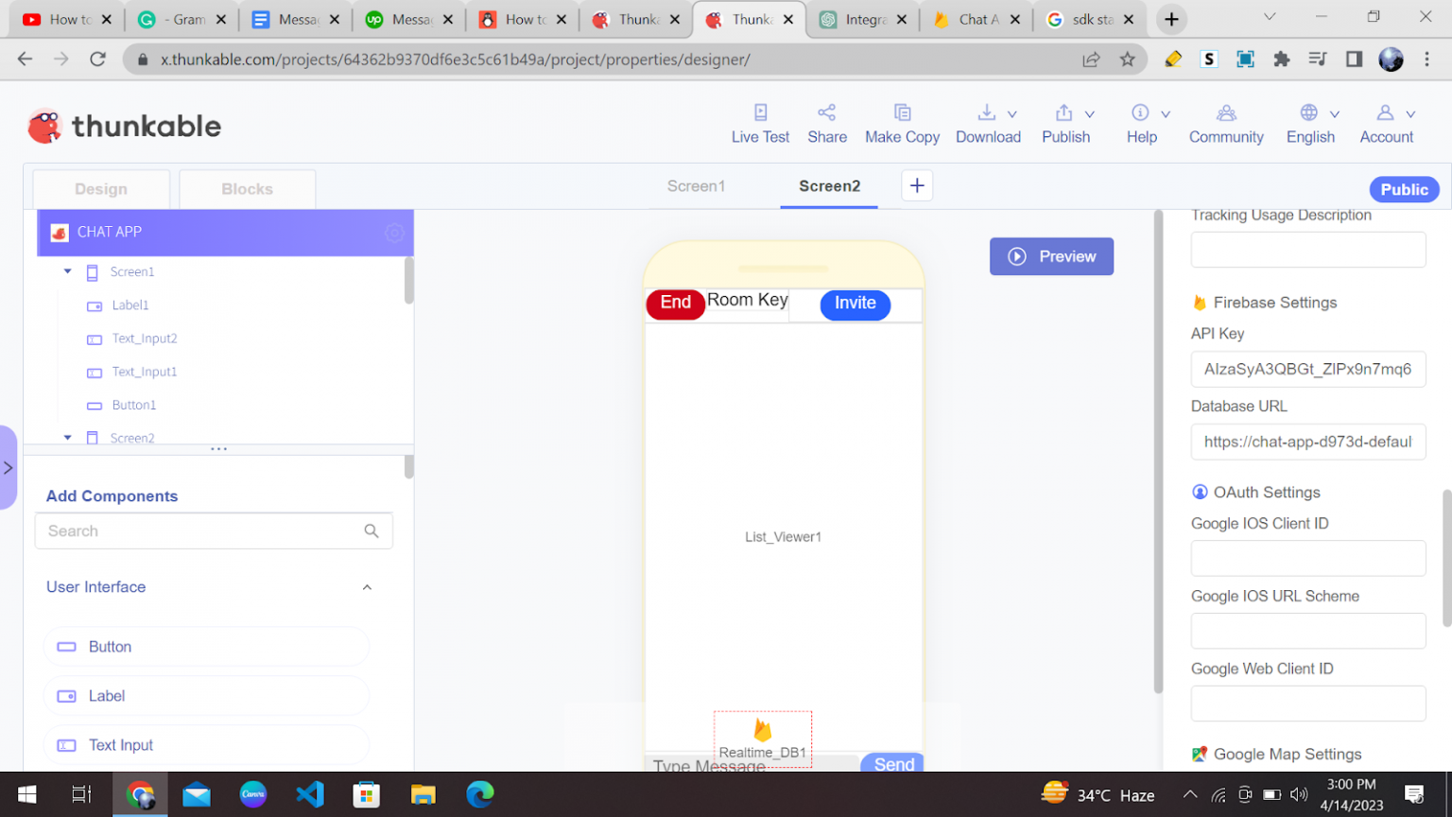The image size is (1452, 817).
Task: Add a new screen with the plus button
Action: pyautogui.click(x=916, y=185)
